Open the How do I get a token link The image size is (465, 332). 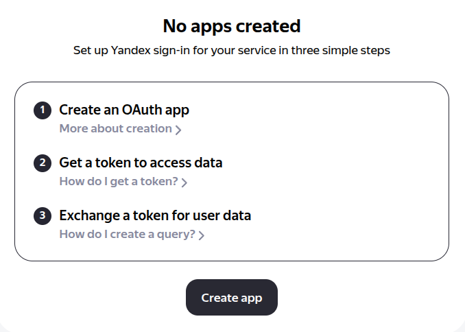coord(119,182)
